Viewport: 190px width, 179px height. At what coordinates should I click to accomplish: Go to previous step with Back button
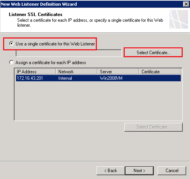[111, 171]
